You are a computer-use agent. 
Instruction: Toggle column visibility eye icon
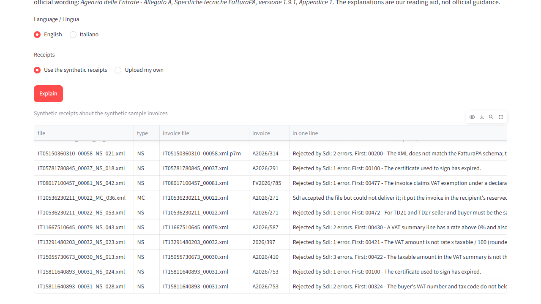click(472, 117)
